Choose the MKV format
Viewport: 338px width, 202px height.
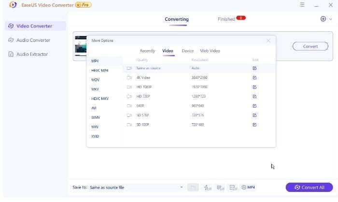tap(105, 89)
